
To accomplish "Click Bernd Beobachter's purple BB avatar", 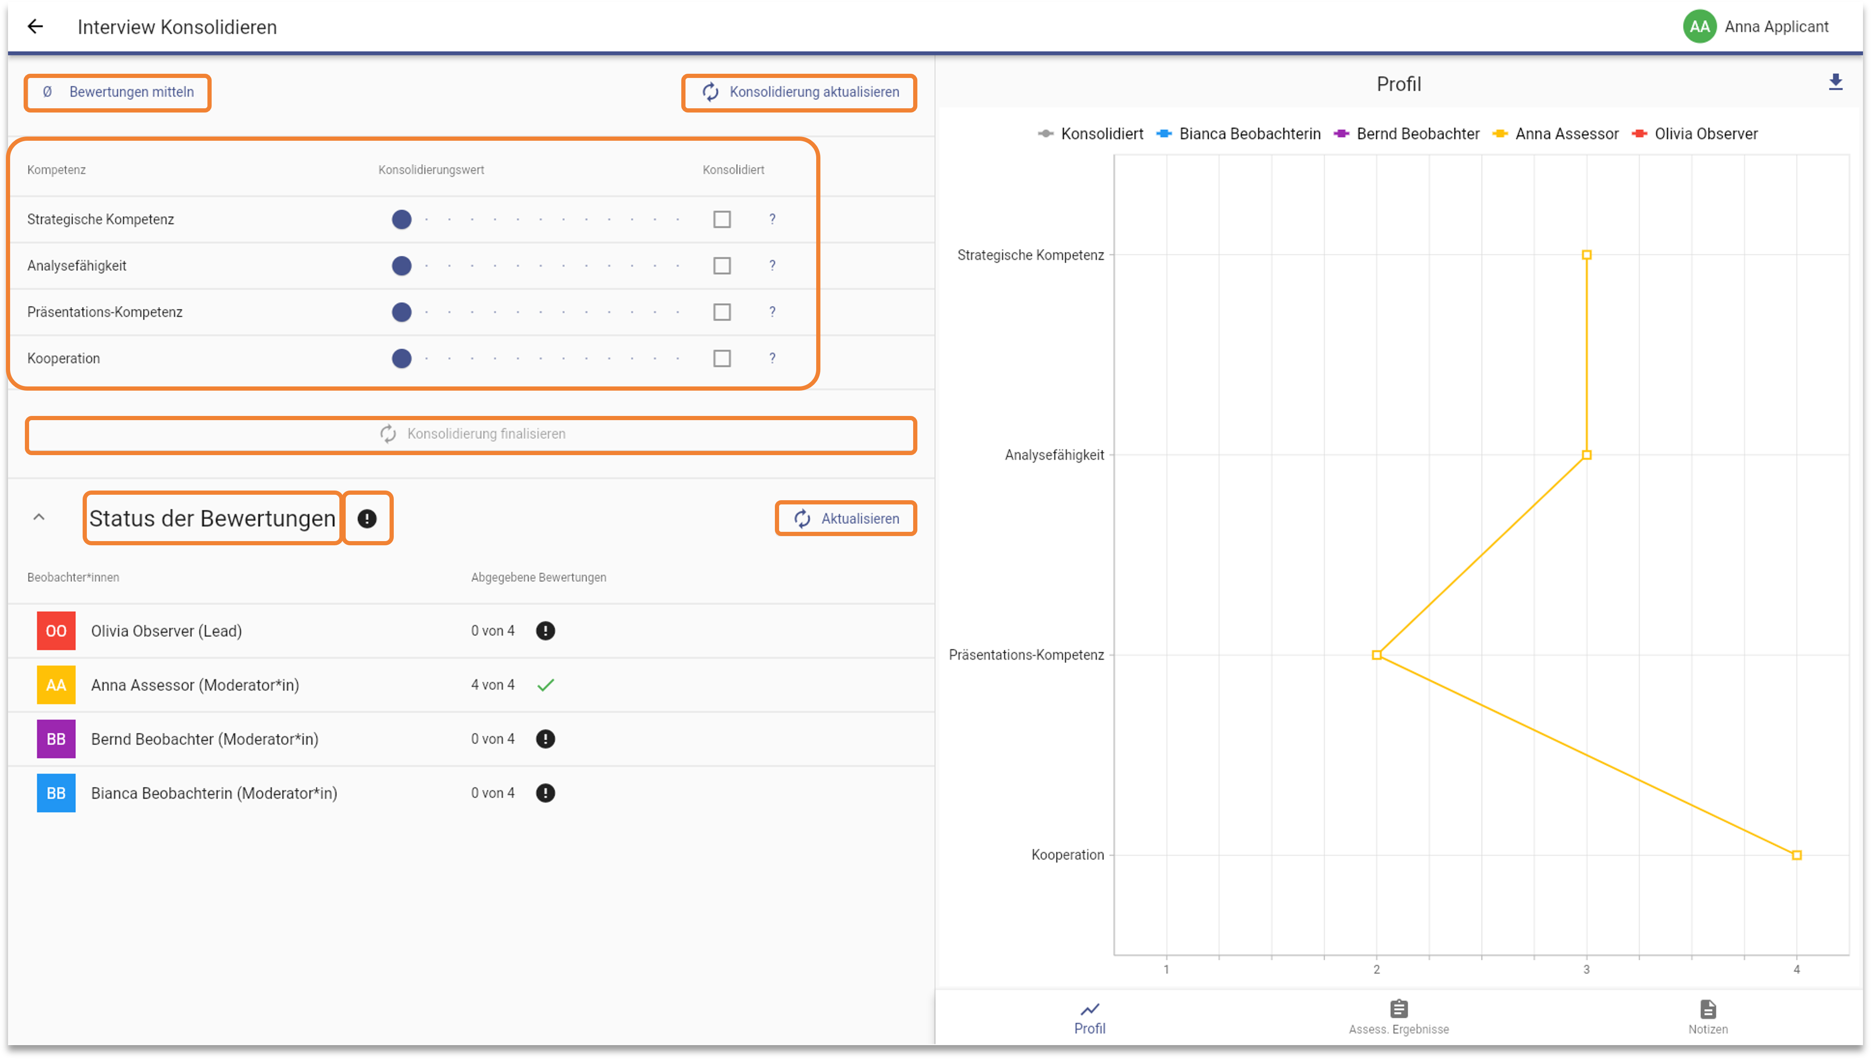I will pyautogui.click(x=56, y=740).
